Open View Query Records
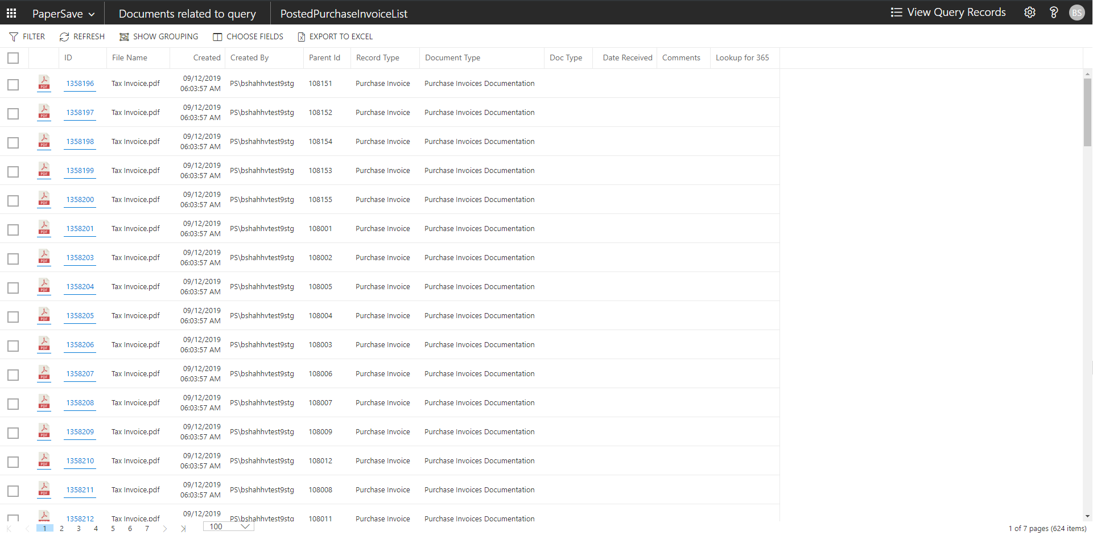The height and width of the screenshot is (535, 1093). 948,13
